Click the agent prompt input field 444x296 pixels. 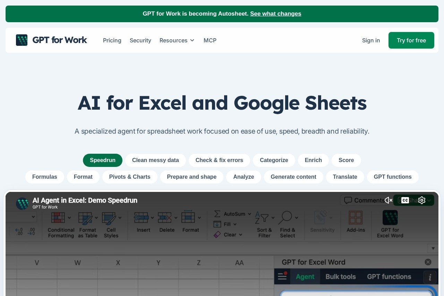point(356,293)
